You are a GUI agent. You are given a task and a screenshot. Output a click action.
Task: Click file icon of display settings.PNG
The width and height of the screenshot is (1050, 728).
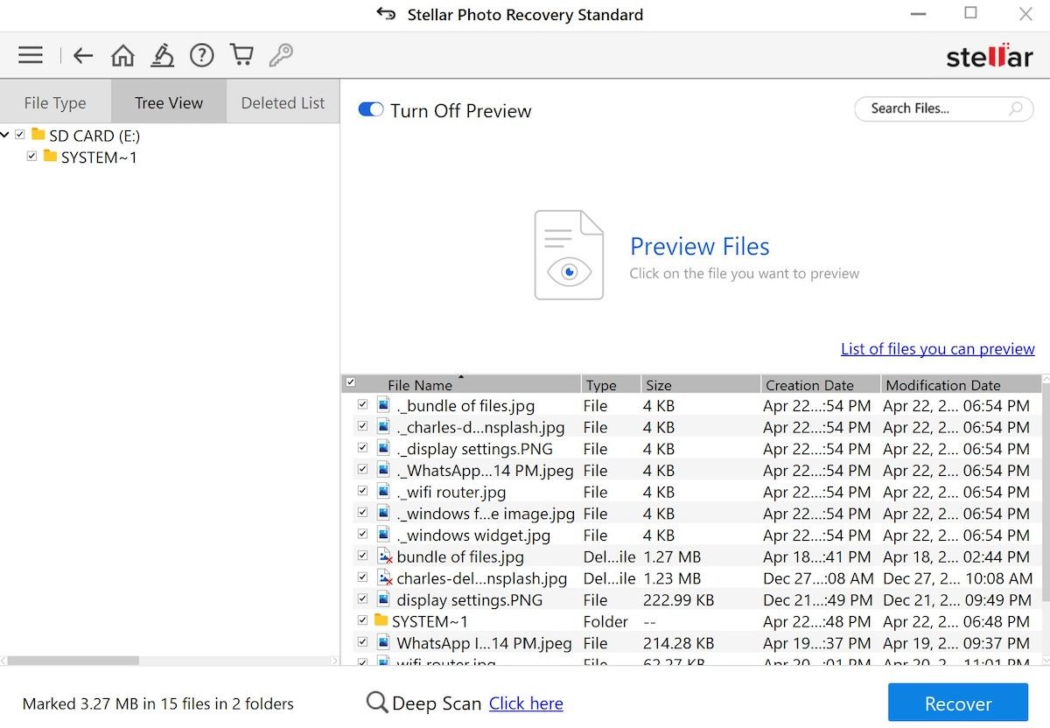[x=383, y=599]
